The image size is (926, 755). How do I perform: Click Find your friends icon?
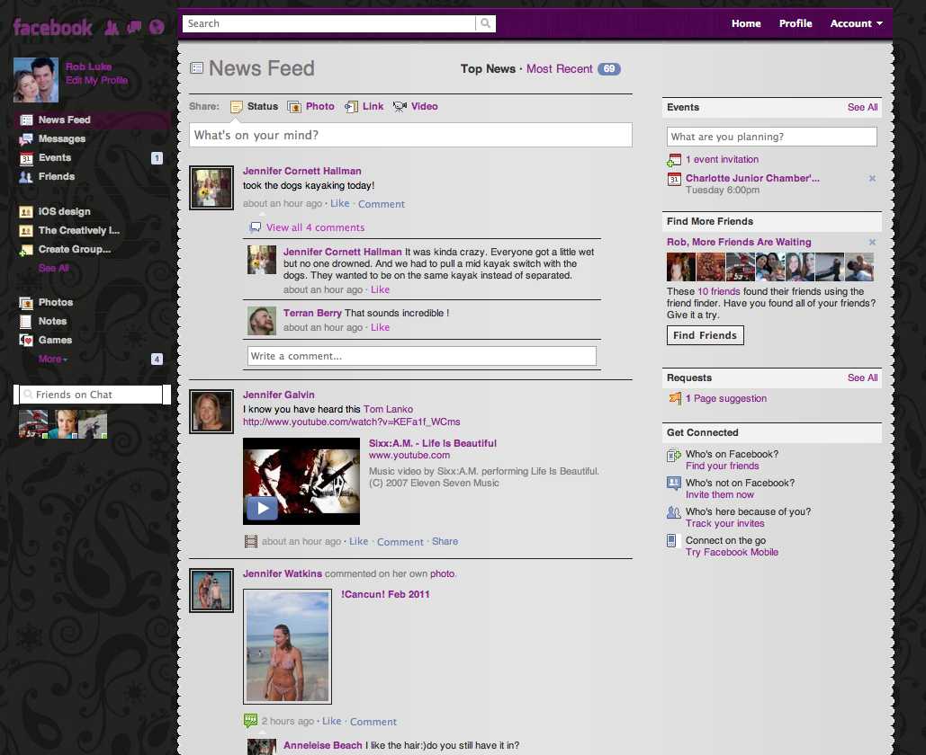[674, 456]
